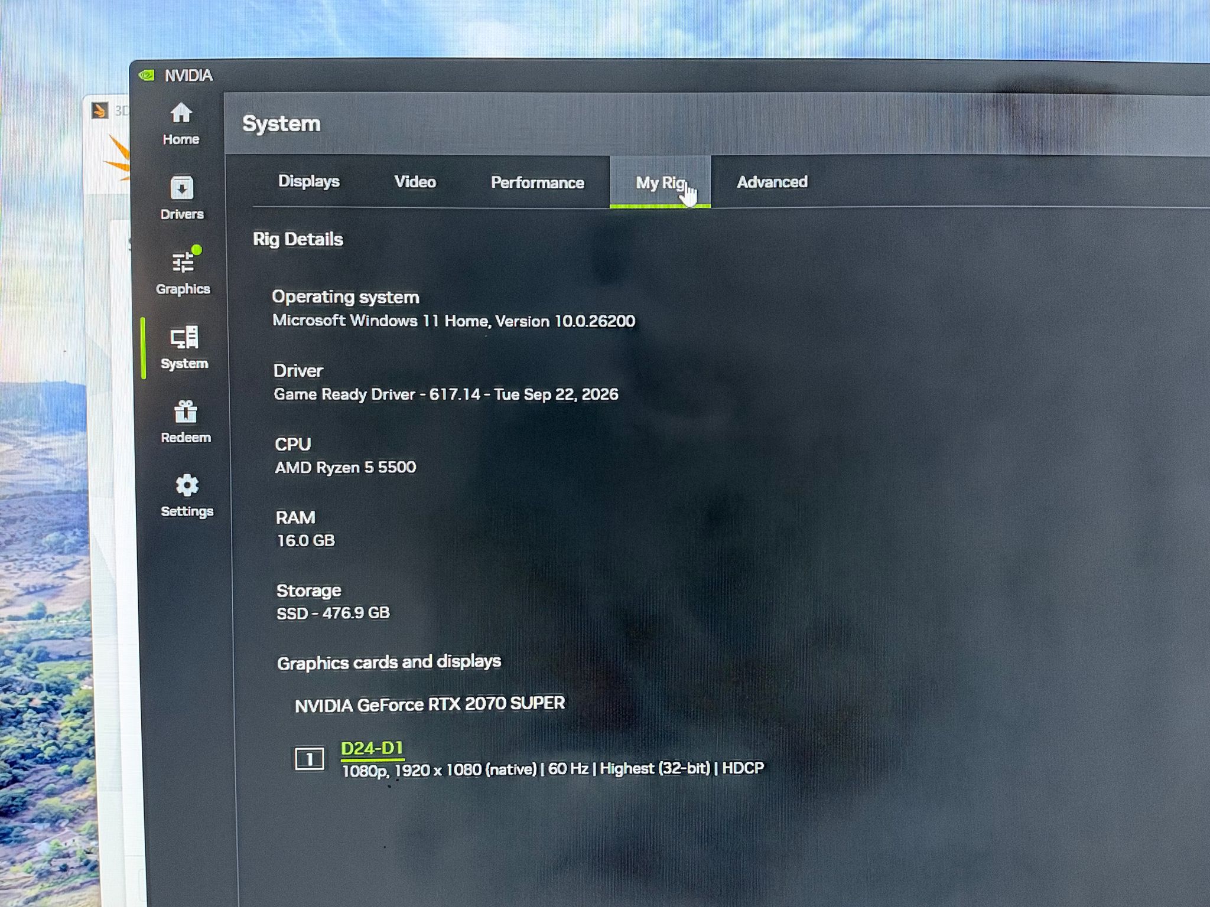Switch to the Advanced tab
This screenshot has width=1210, height=907.
tap(772, 182)
